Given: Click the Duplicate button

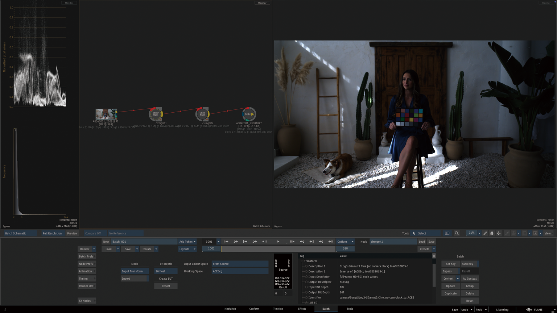Looking at the screenshot, I should [450, 293].
